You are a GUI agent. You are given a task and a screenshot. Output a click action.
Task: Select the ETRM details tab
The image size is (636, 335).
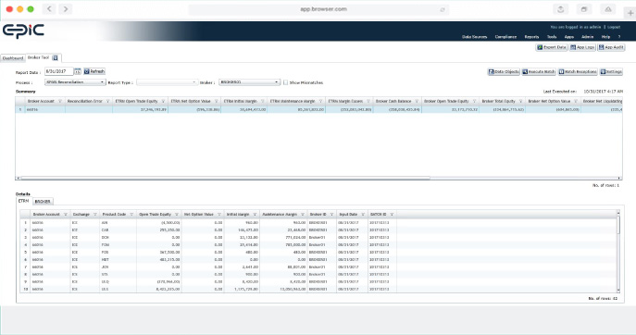pyautogui.click(x=23, y=201)
